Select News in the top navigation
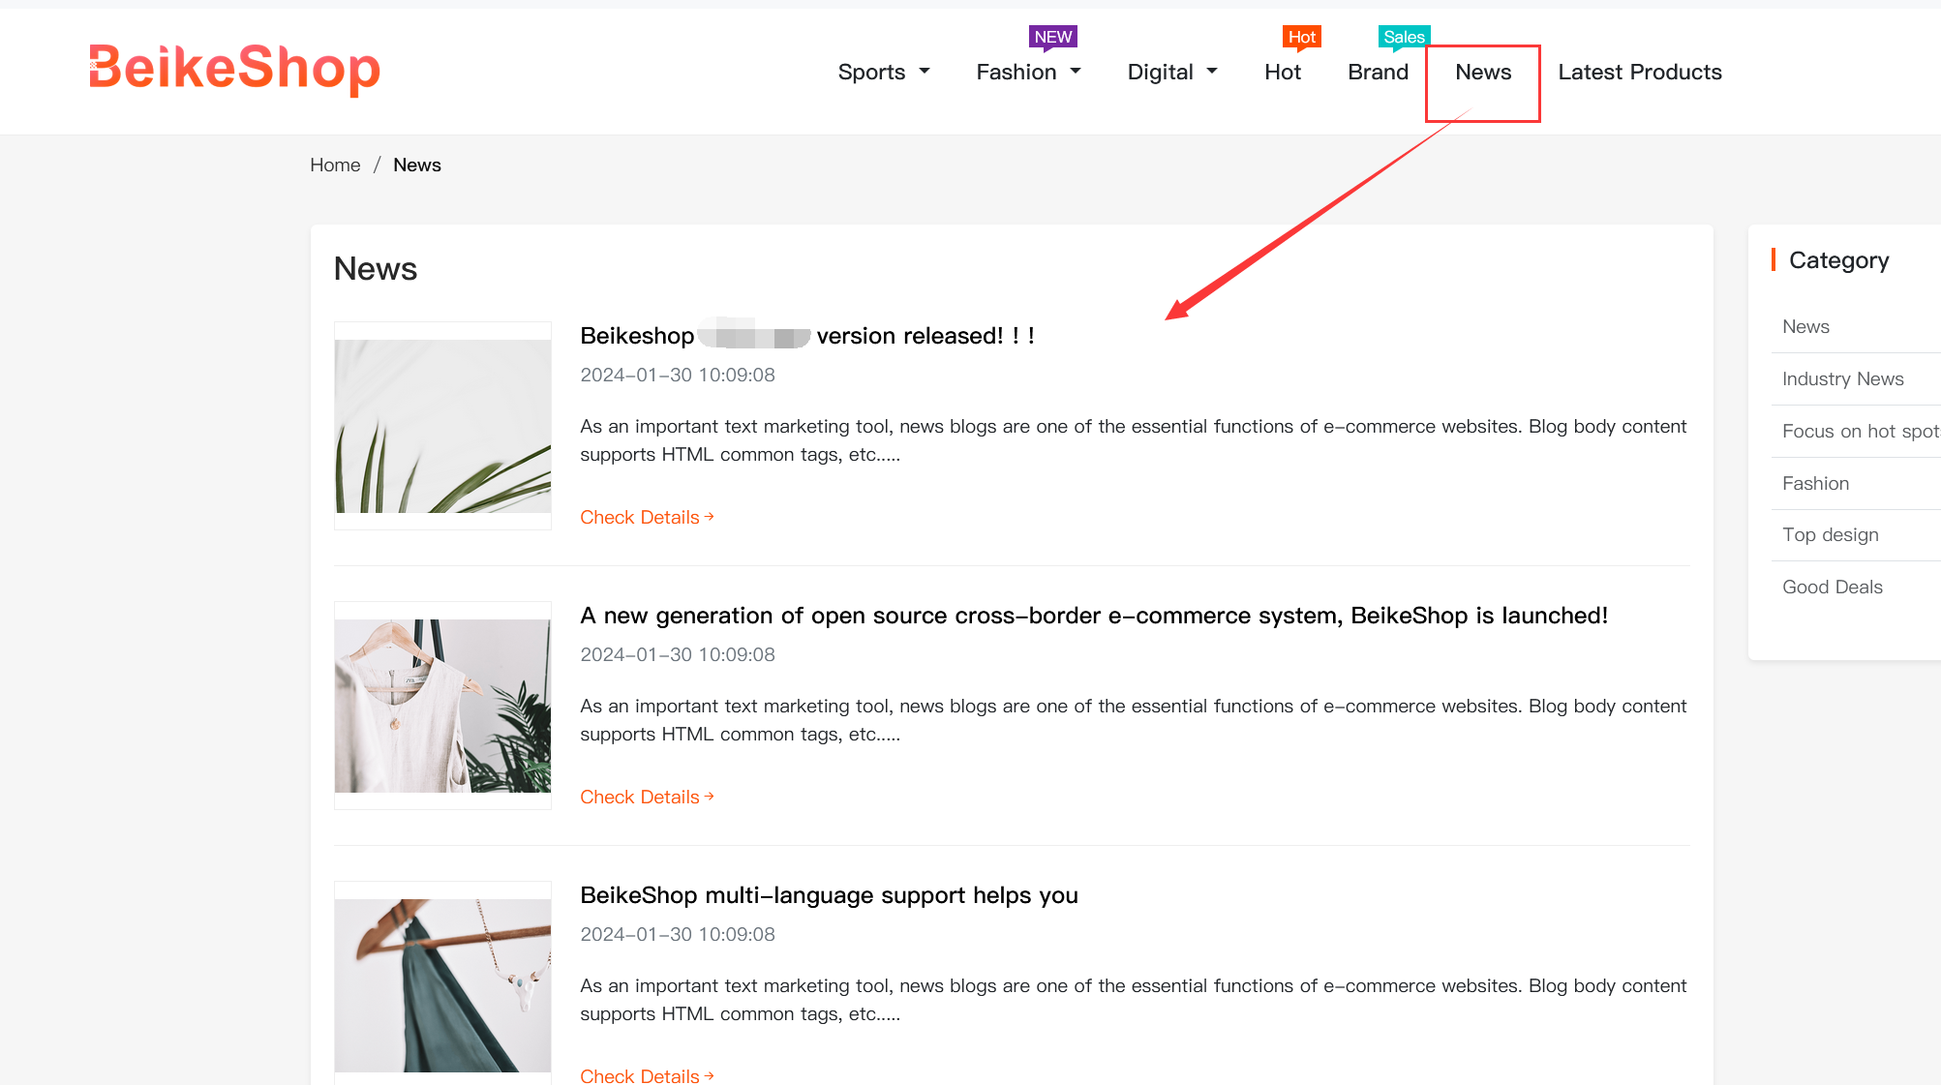This screenshot has height=1085, width=1941. click(1483, 72)
